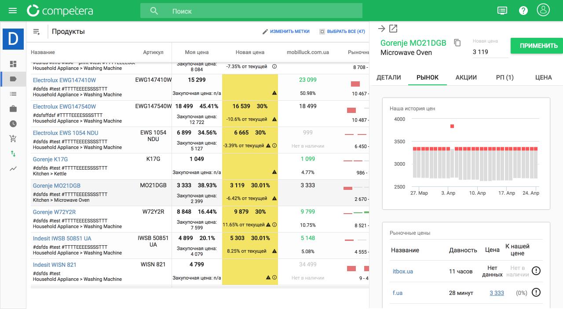
Task: Open the Indesit WISN 821 product link
Action: [55, 265]
